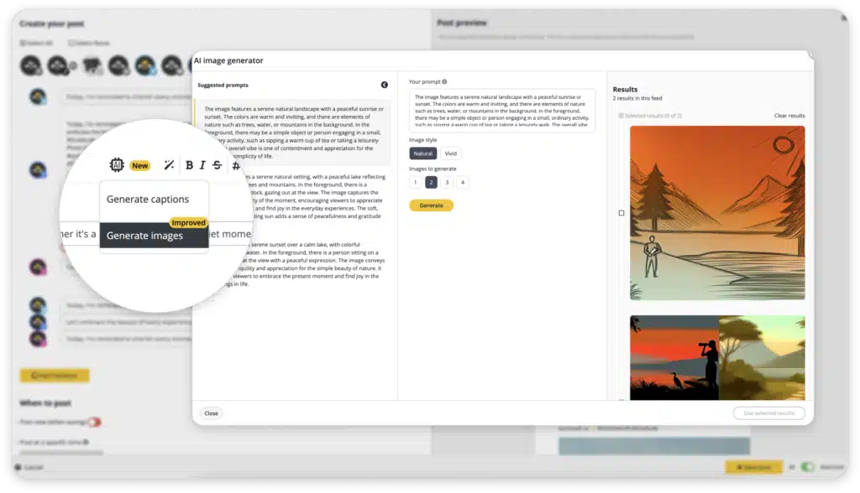The height and width of the screenshot is (493, 860).
Task: Select the Natural image style
Action: pyautogui.click(x=423, y=153)
